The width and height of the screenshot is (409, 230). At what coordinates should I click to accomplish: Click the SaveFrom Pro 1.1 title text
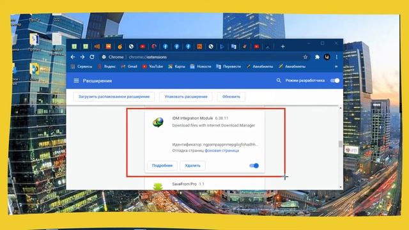pos(189,184)
